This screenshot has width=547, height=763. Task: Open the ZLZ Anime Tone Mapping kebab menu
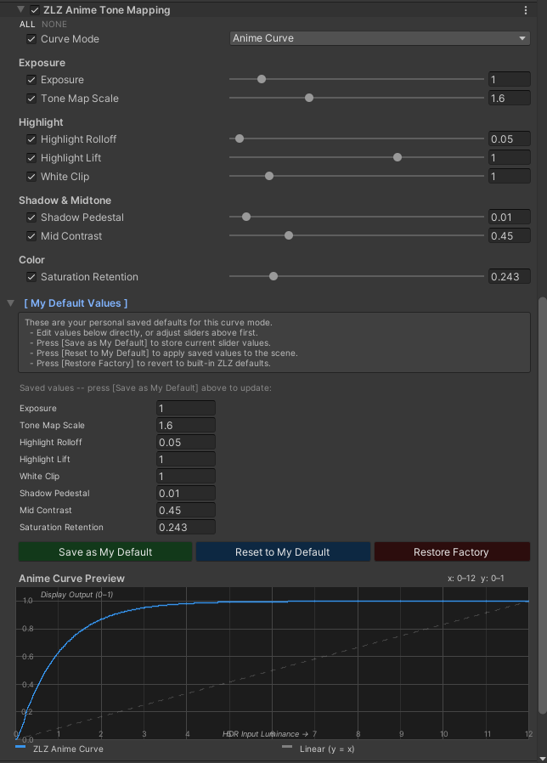tap(526, 10)
